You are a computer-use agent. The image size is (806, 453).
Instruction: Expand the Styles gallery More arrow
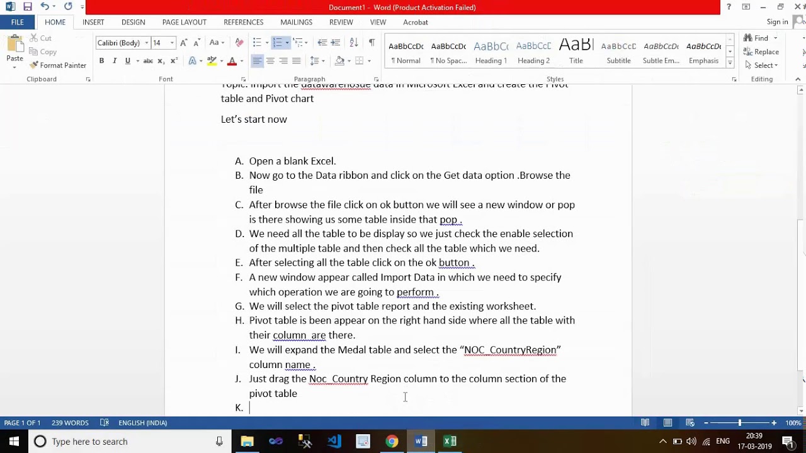[x=730, y=63]
